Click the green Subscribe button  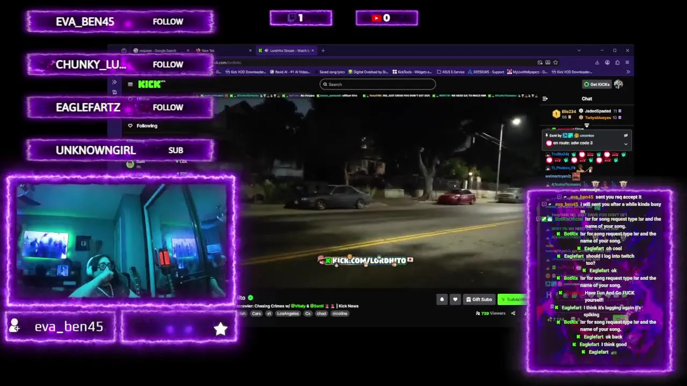coord(513,299)
